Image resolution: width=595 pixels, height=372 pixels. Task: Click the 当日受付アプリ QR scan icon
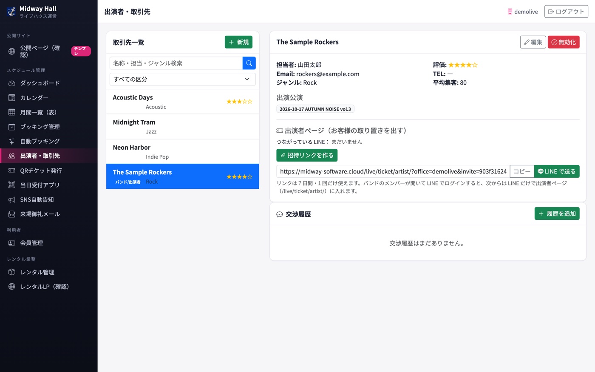(x=12, y=185)
